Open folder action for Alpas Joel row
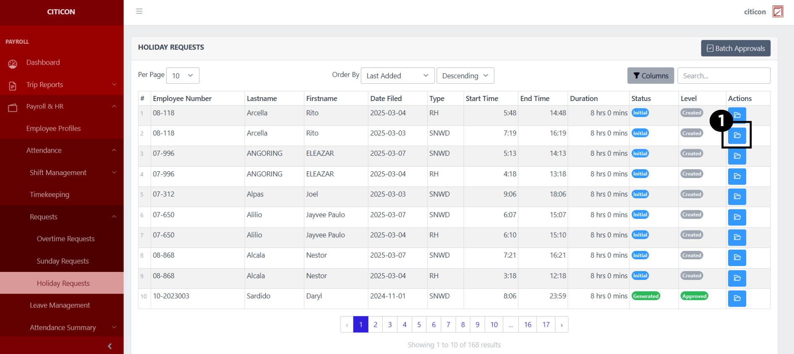The width and height of the screenshot is (794, 354). (737, 196)
